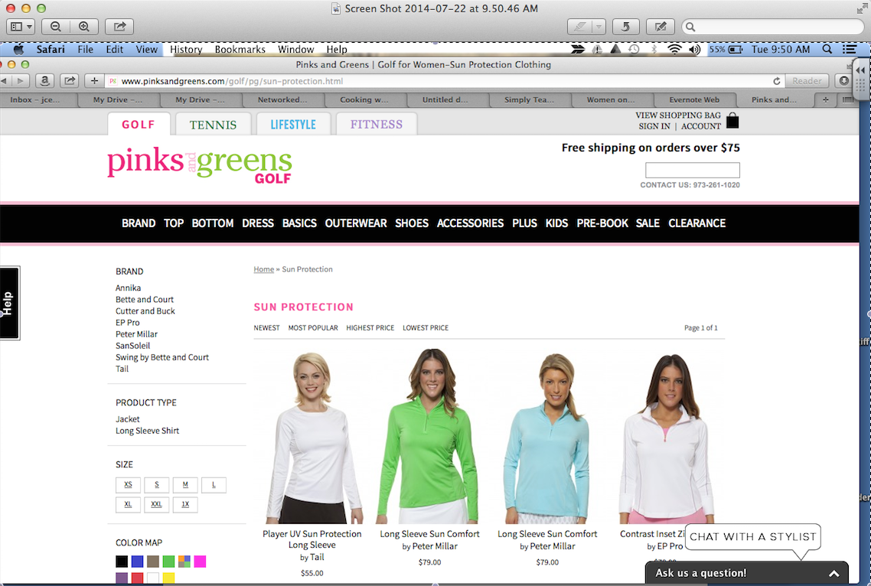This screenshot has height=586, width=871.
Task: Click Safari's add bookmark plus button
Action: point(94,81)
